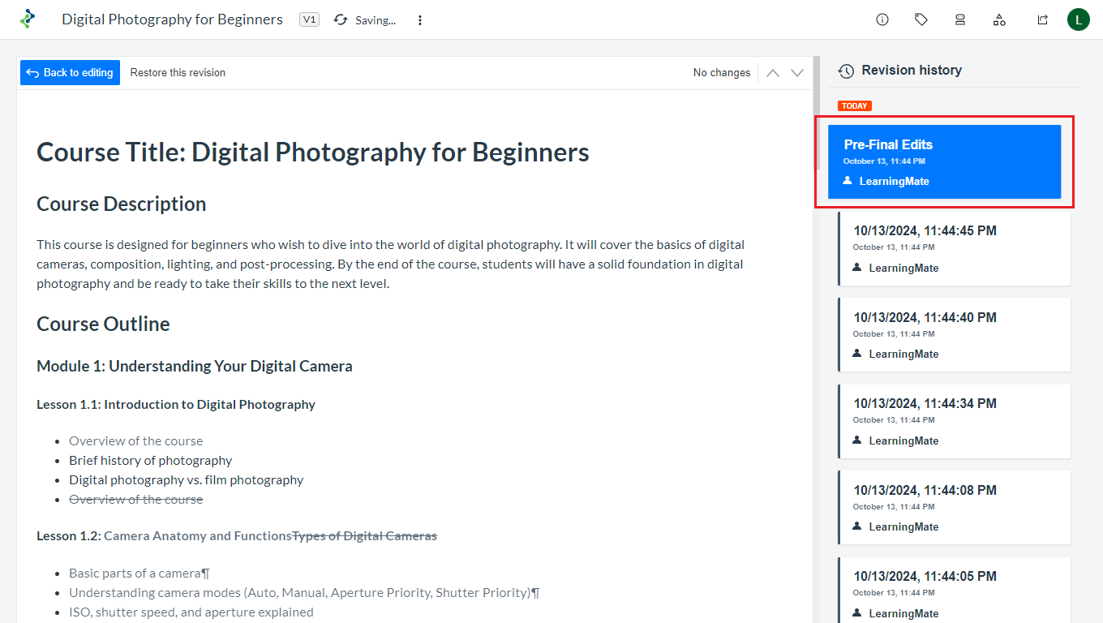Choose the 11:44:08 PM revision

955,507
